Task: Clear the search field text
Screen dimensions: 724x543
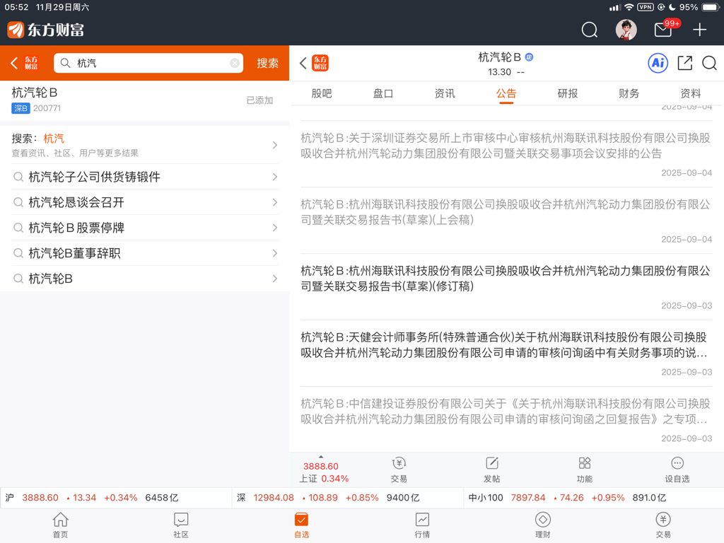Action: pyautogui.click(x=235, y=63)
